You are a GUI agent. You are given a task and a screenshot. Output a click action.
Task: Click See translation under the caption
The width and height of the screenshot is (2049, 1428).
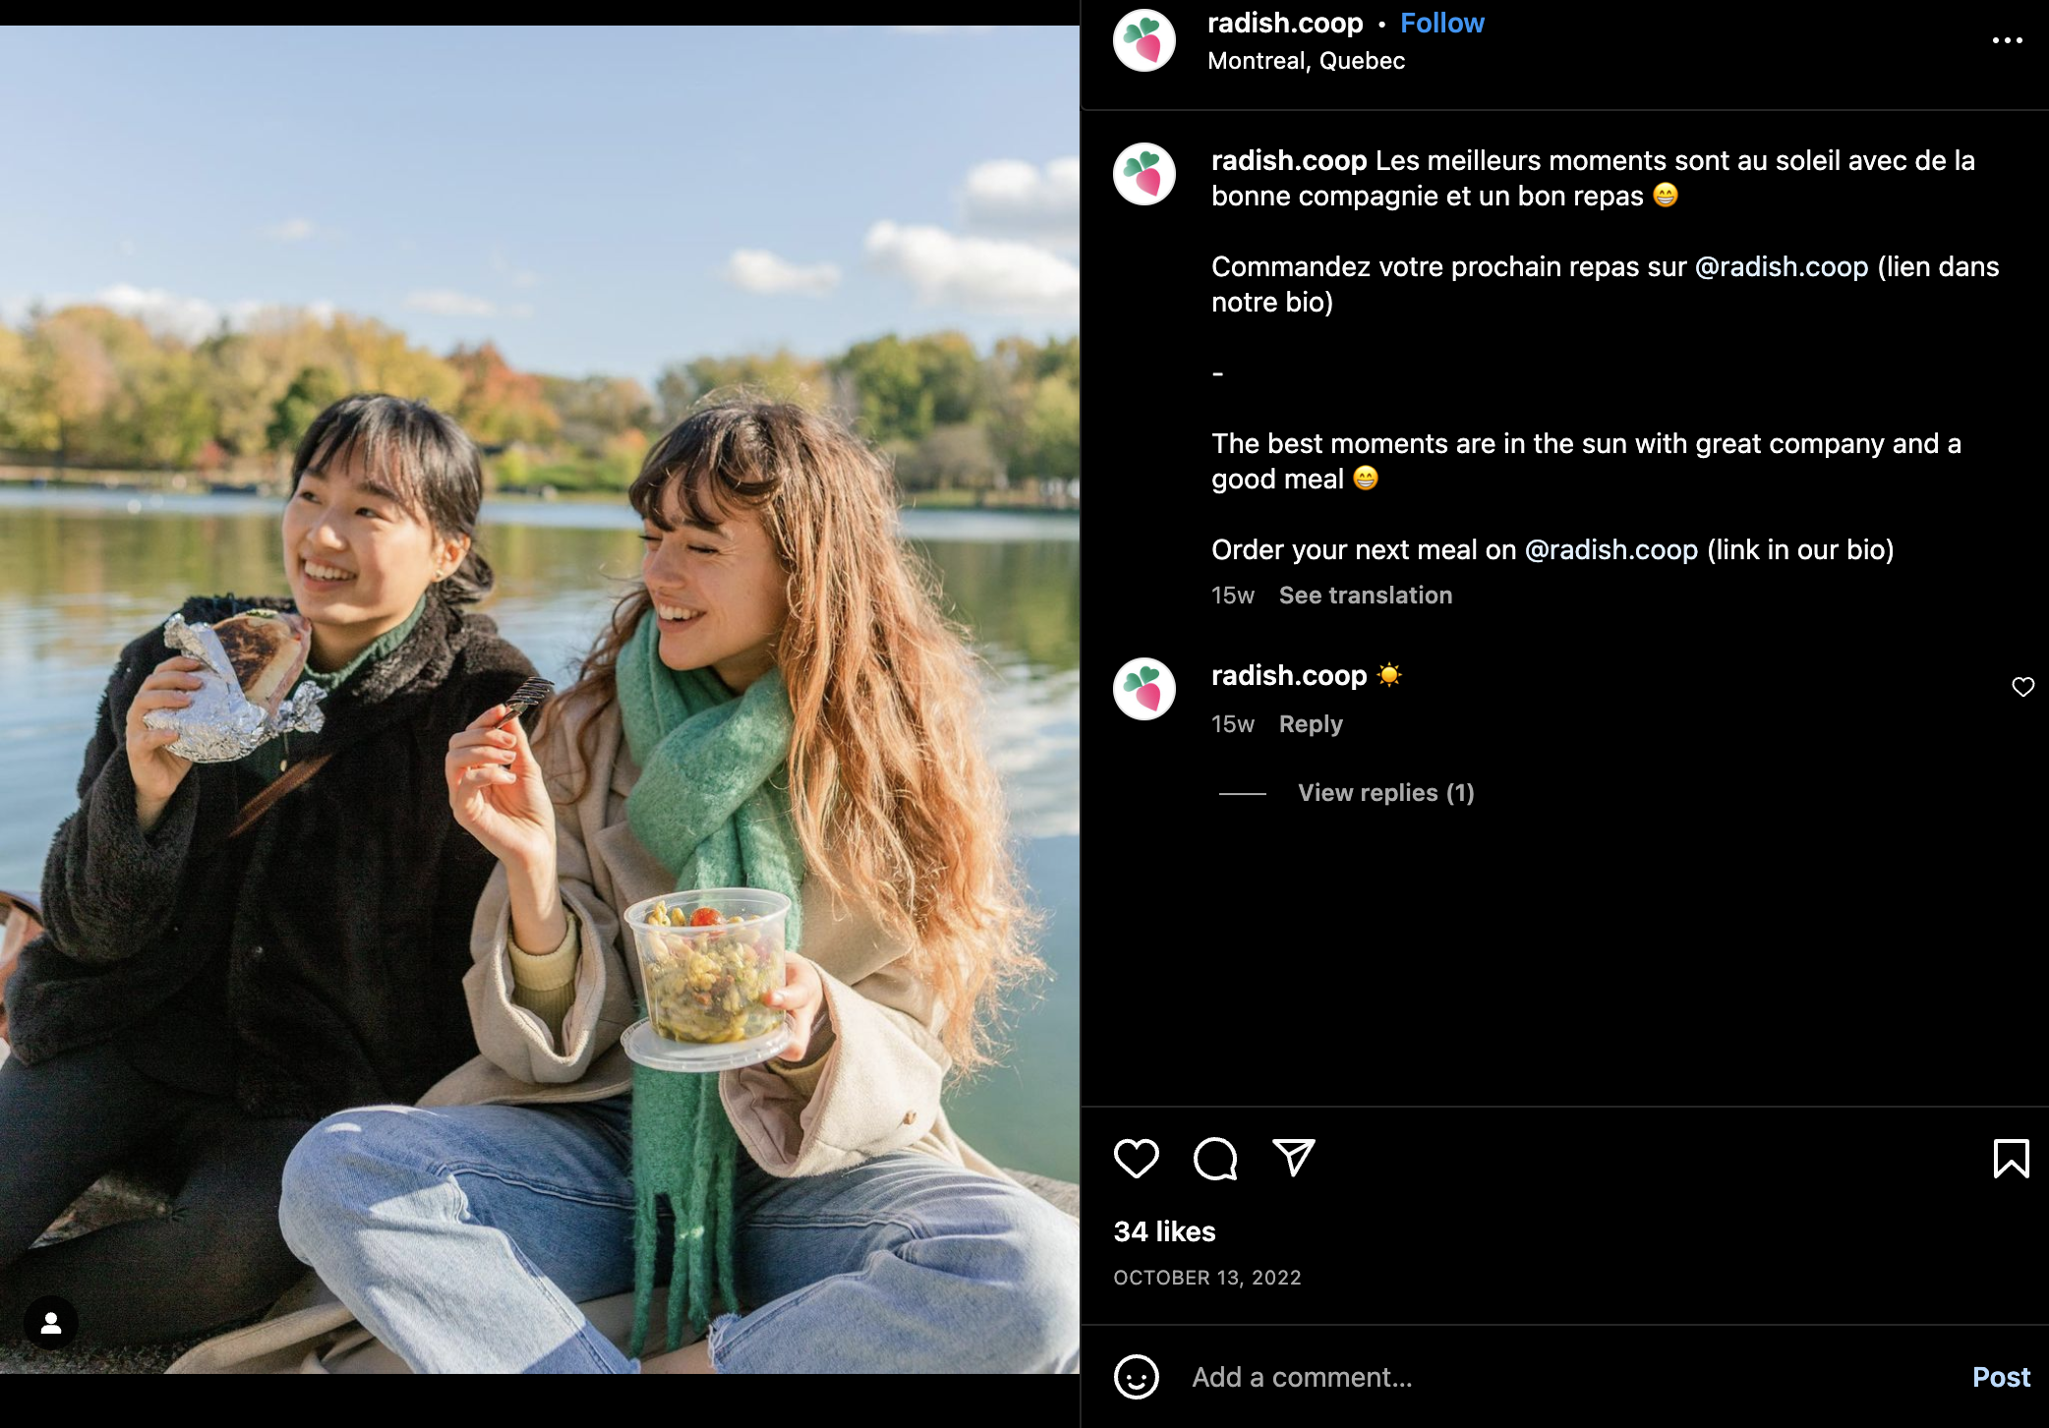[x=1365, y=596]
